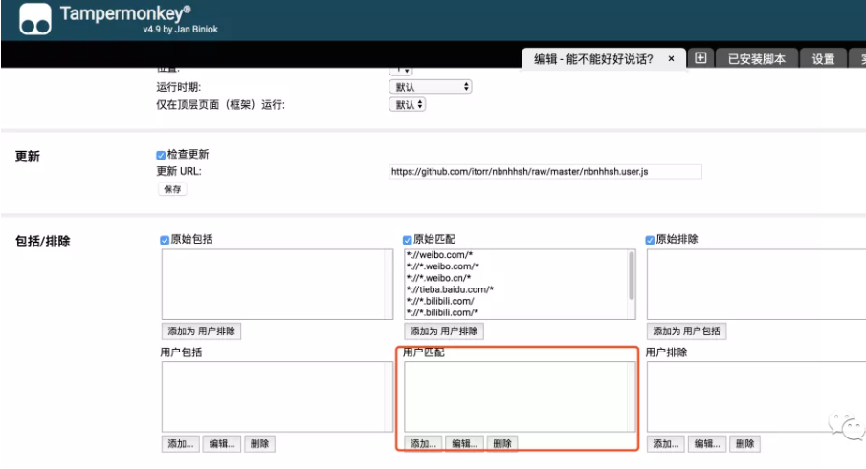
Task: Click inside the 用户包括 list box
Action: tap(278, 396)
